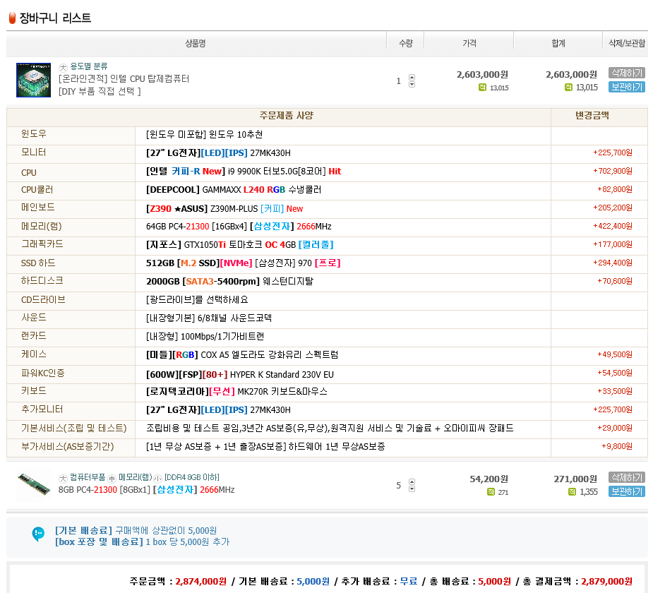Screen dimensions: 653x593
Task: Select 2000GB SATA3 웨스턴디지탈 hard disk text
Action: click(x=229, y=281)
